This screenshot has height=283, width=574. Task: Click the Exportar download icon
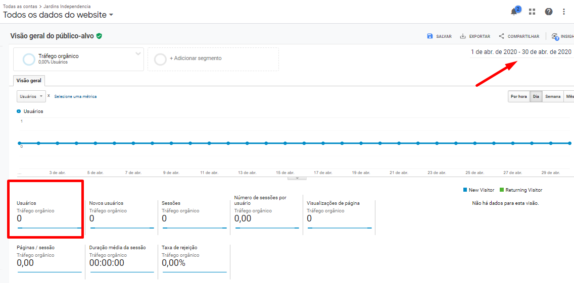tap(463, 36)
